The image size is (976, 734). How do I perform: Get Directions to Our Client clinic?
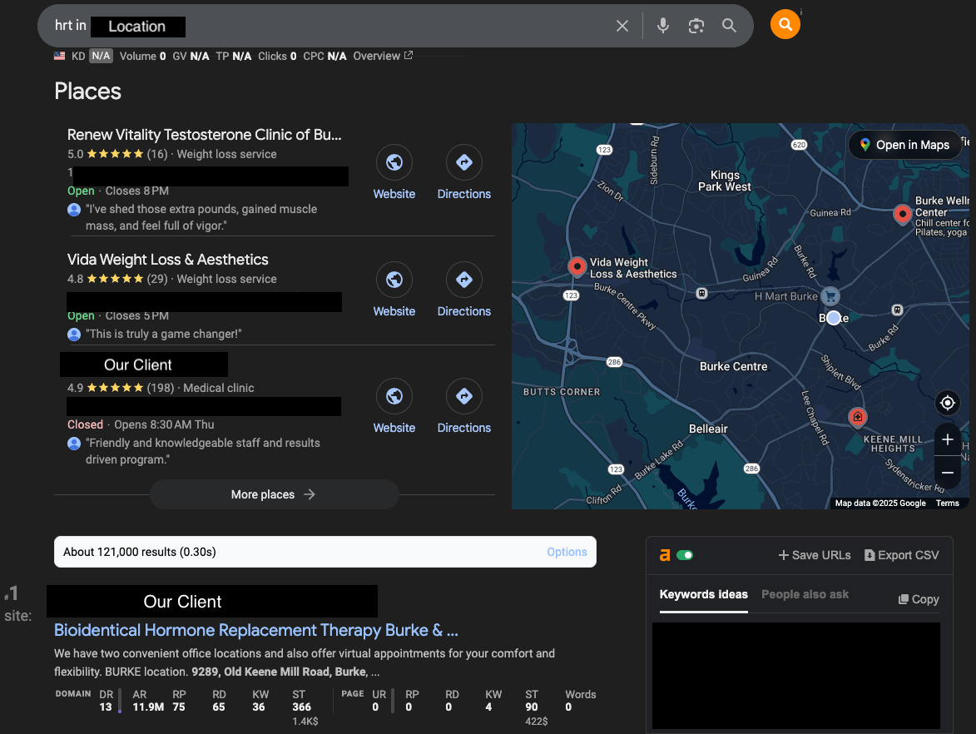(463, 396)
